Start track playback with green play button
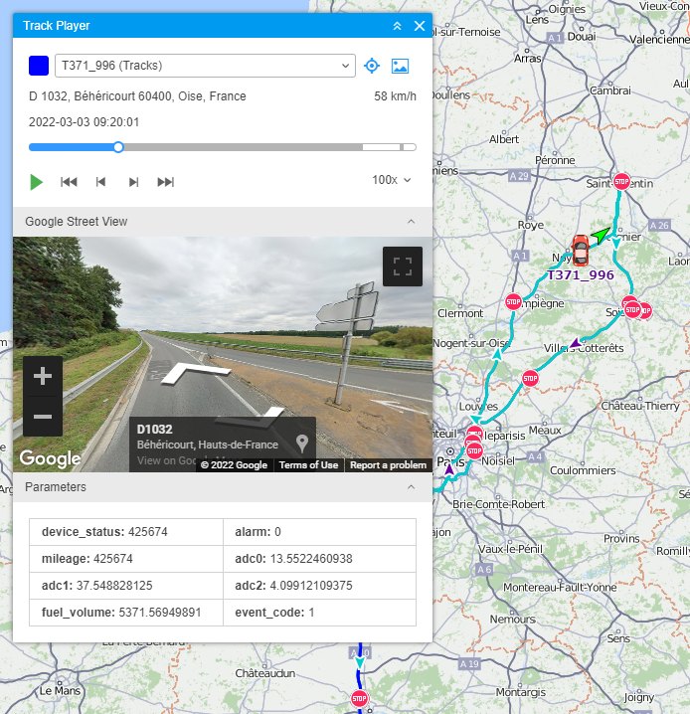 (37, 182)
